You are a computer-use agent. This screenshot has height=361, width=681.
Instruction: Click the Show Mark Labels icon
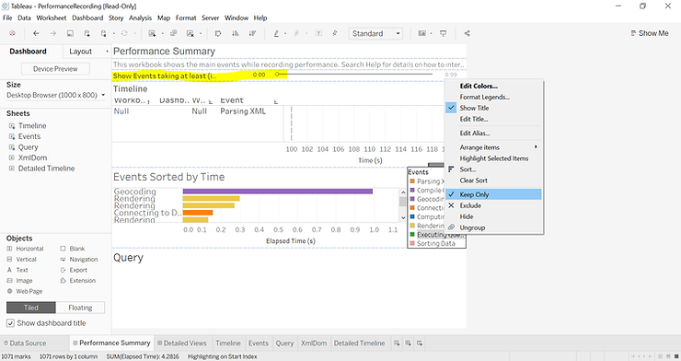pyautogui.click(x=318, y=33)
